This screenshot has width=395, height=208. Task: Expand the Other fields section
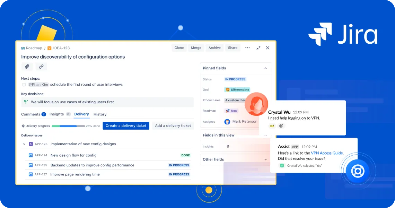coord(265,159)
